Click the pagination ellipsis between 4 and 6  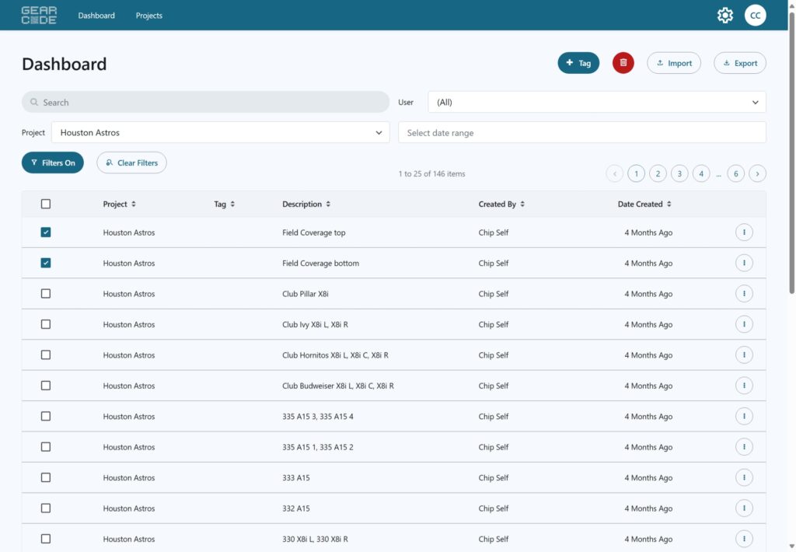[718, 174]
